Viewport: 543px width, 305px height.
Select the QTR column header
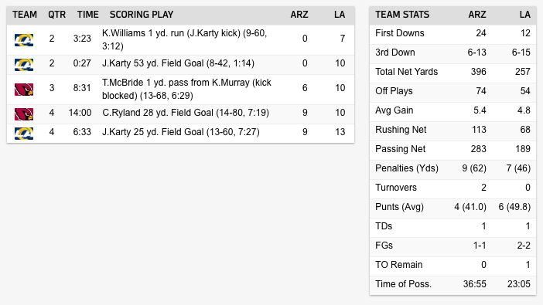click(56, 15)
